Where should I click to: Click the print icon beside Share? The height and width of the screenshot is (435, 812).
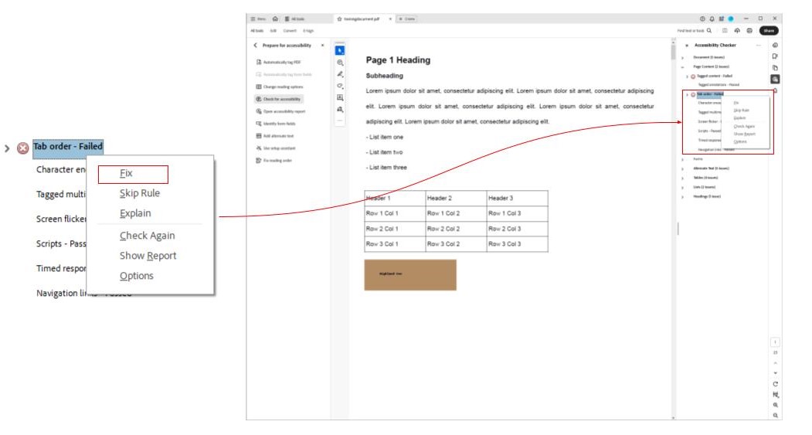pos(749,31)
